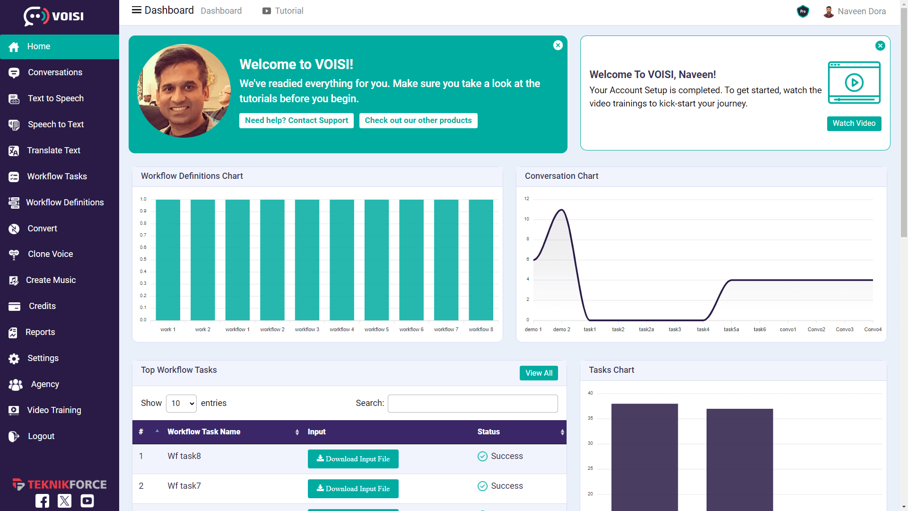Open the YouTube icon in sidebar footer

tap(87, 501)
